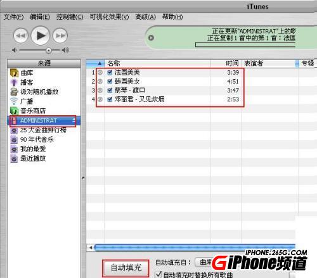Click the blue horizontal scrollbar thumb

pyautogui.click(x=195, y=248)
